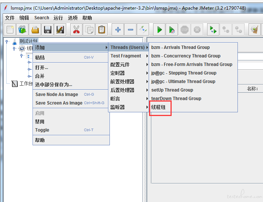Open the 帮助 menu in menu bar
Viewport: 263px width, 202px height.
point(87,18)
